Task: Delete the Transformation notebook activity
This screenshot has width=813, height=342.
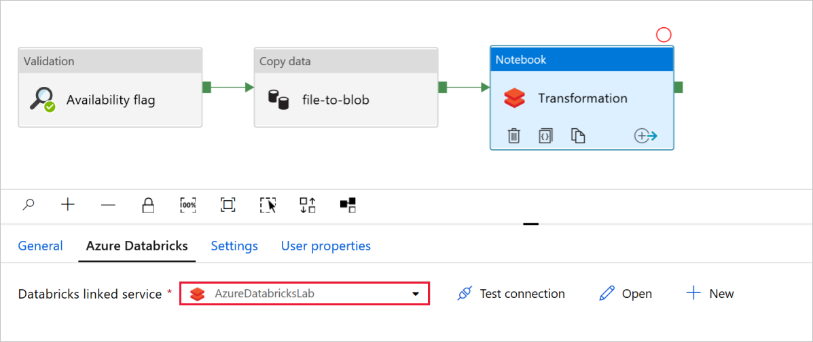Action: pyautogui.click(x=514, y=136)
